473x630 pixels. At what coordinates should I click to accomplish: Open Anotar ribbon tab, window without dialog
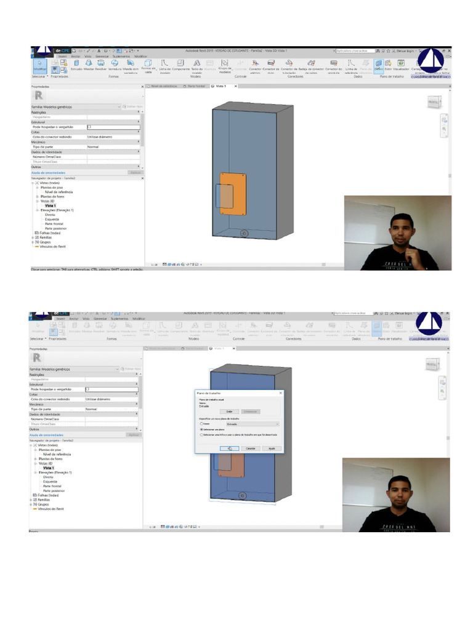pyautogui.click(x=76, y=56)
